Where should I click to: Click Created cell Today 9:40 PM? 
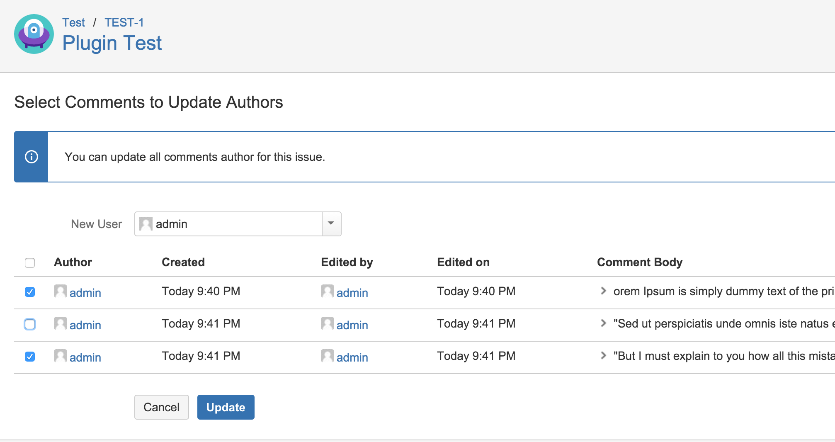pyautogui.click(x=201, y=291)
